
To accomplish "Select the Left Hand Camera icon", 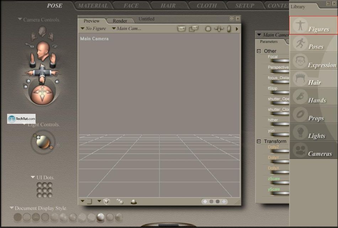I will tap(34, 36).
